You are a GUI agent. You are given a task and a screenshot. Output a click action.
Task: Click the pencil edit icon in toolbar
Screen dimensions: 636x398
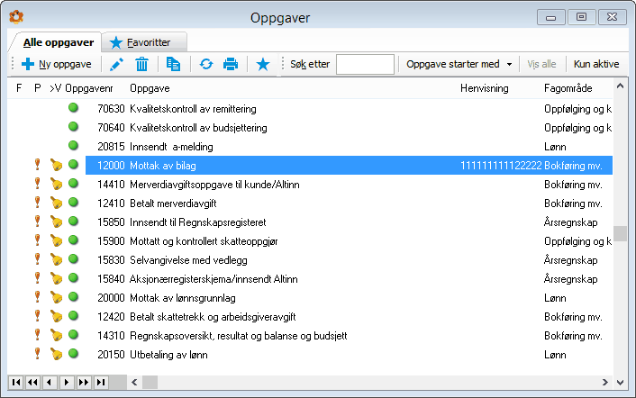pos(117,64)
